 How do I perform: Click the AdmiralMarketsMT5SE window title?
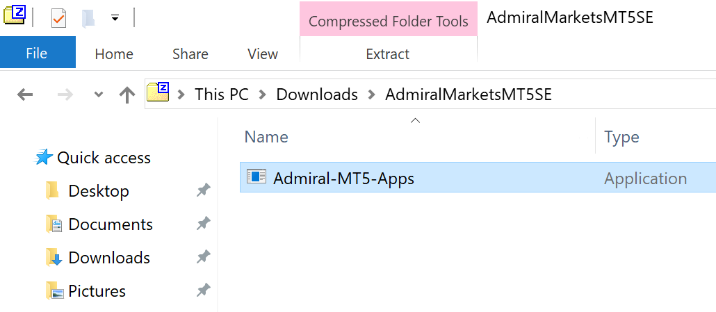[570, 18]
